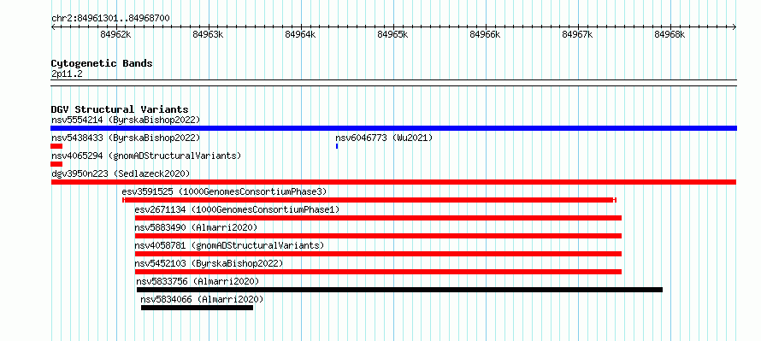The width and height of the screenshot is (761, 341).
Task: Click the 84965k ruler label
Action: click(x=392, y=34)
